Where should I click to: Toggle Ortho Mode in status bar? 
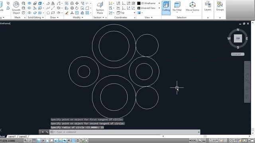[39, 141]
